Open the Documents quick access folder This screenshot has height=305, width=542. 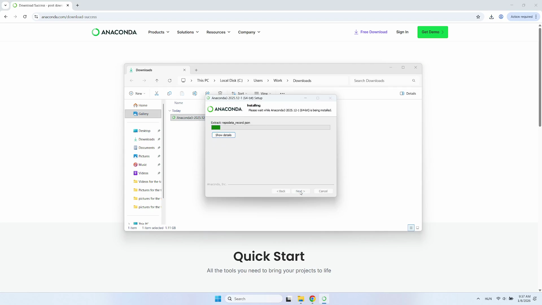click(146, 148)
